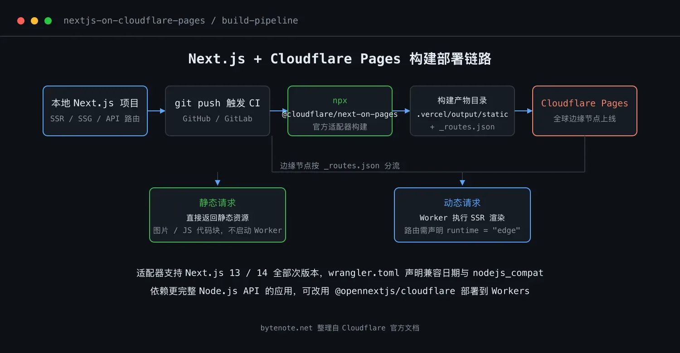The width and height of the screenshot is (680, 353).
Task: Click the red close window dot
Action: point(21,21)
